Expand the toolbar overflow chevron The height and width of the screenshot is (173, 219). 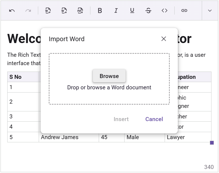pyautogui.click(x=209, y=10)
